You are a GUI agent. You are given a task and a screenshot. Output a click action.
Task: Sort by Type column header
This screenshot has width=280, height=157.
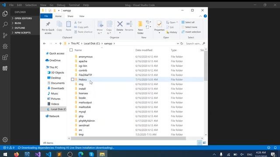(174, 50)
